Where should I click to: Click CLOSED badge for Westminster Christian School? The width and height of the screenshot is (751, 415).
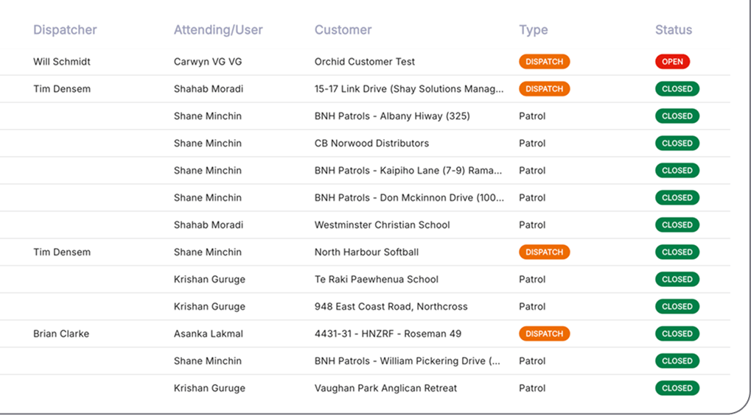[677, 225]
